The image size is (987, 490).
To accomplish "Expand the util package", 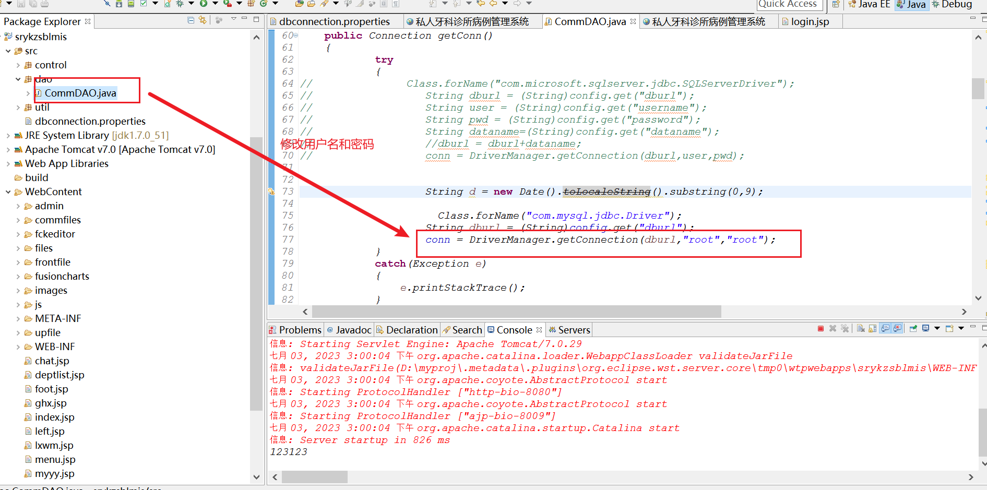I will 18,107.
